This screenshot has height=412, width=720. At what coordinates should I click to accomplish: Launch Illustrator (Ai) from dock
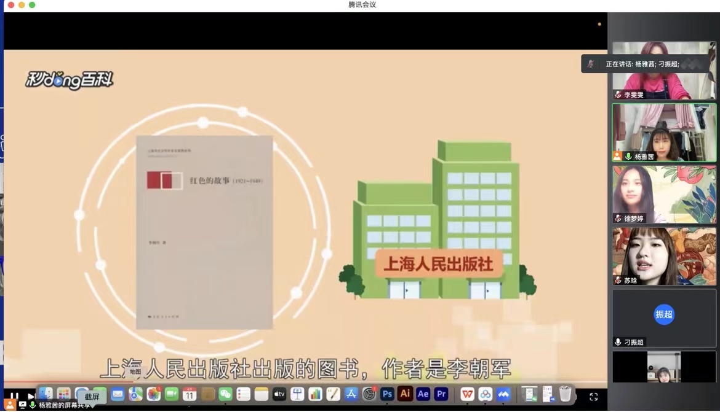(x=405, y=394)
